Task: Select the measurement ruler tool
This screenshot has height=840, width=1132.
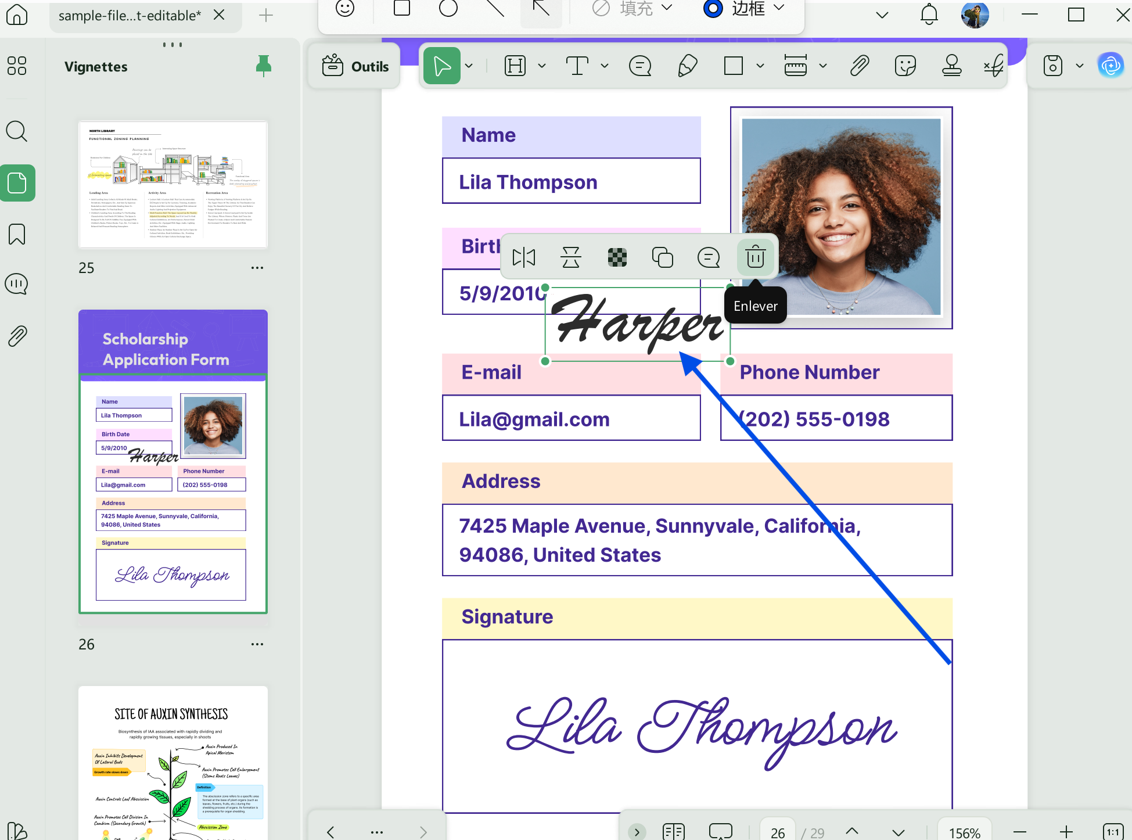Action: coord(796,66)
